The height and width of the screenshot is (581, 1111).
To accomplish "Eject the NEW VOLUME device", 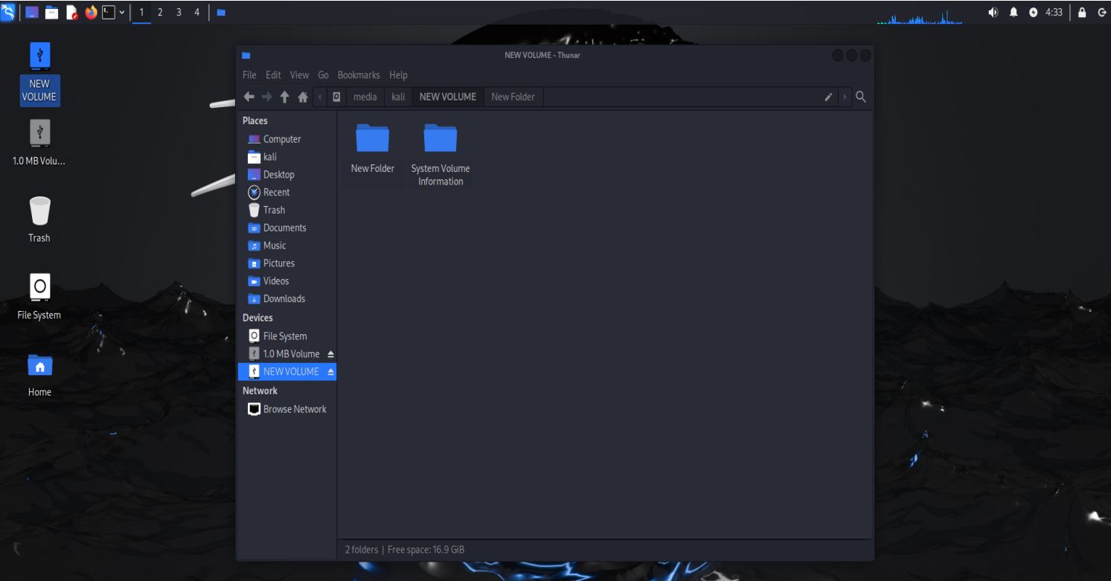I will pyautogui.click(x=330, y=372).
